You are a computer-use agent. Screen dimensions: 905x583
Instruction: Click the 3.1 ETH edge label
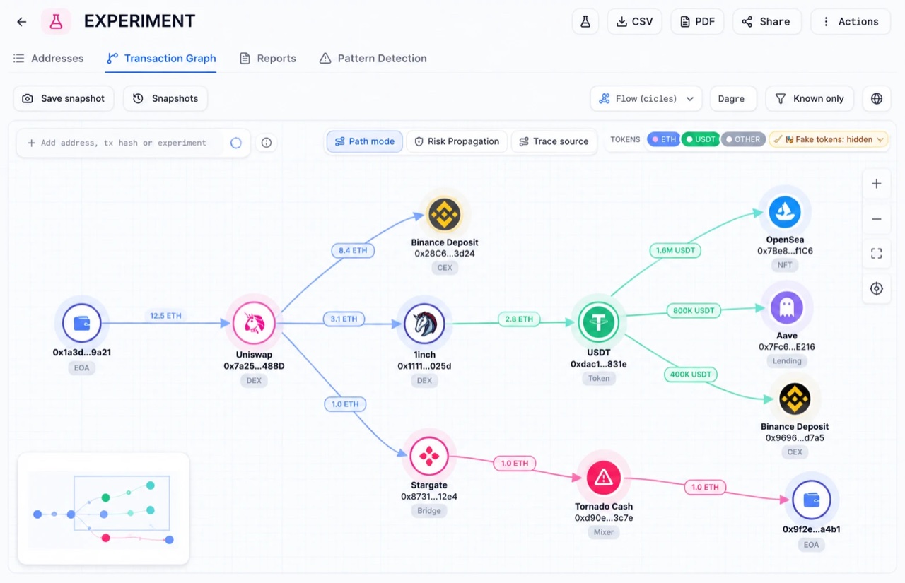click(344, 319)
